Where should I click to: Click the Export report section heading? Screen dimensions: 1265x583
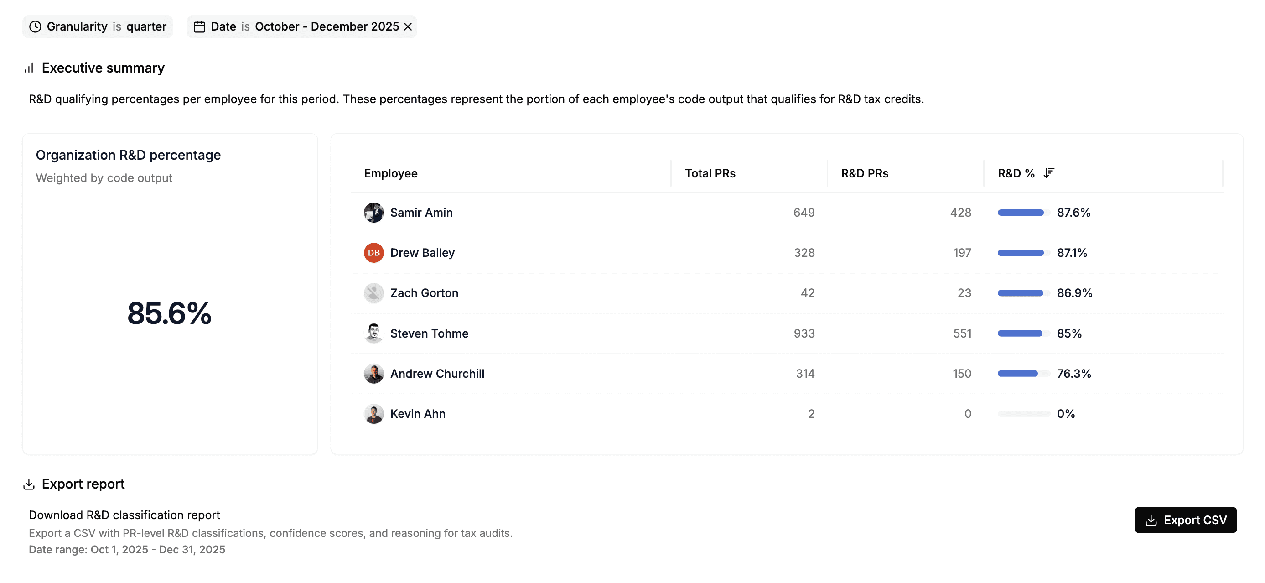[83, 484]
